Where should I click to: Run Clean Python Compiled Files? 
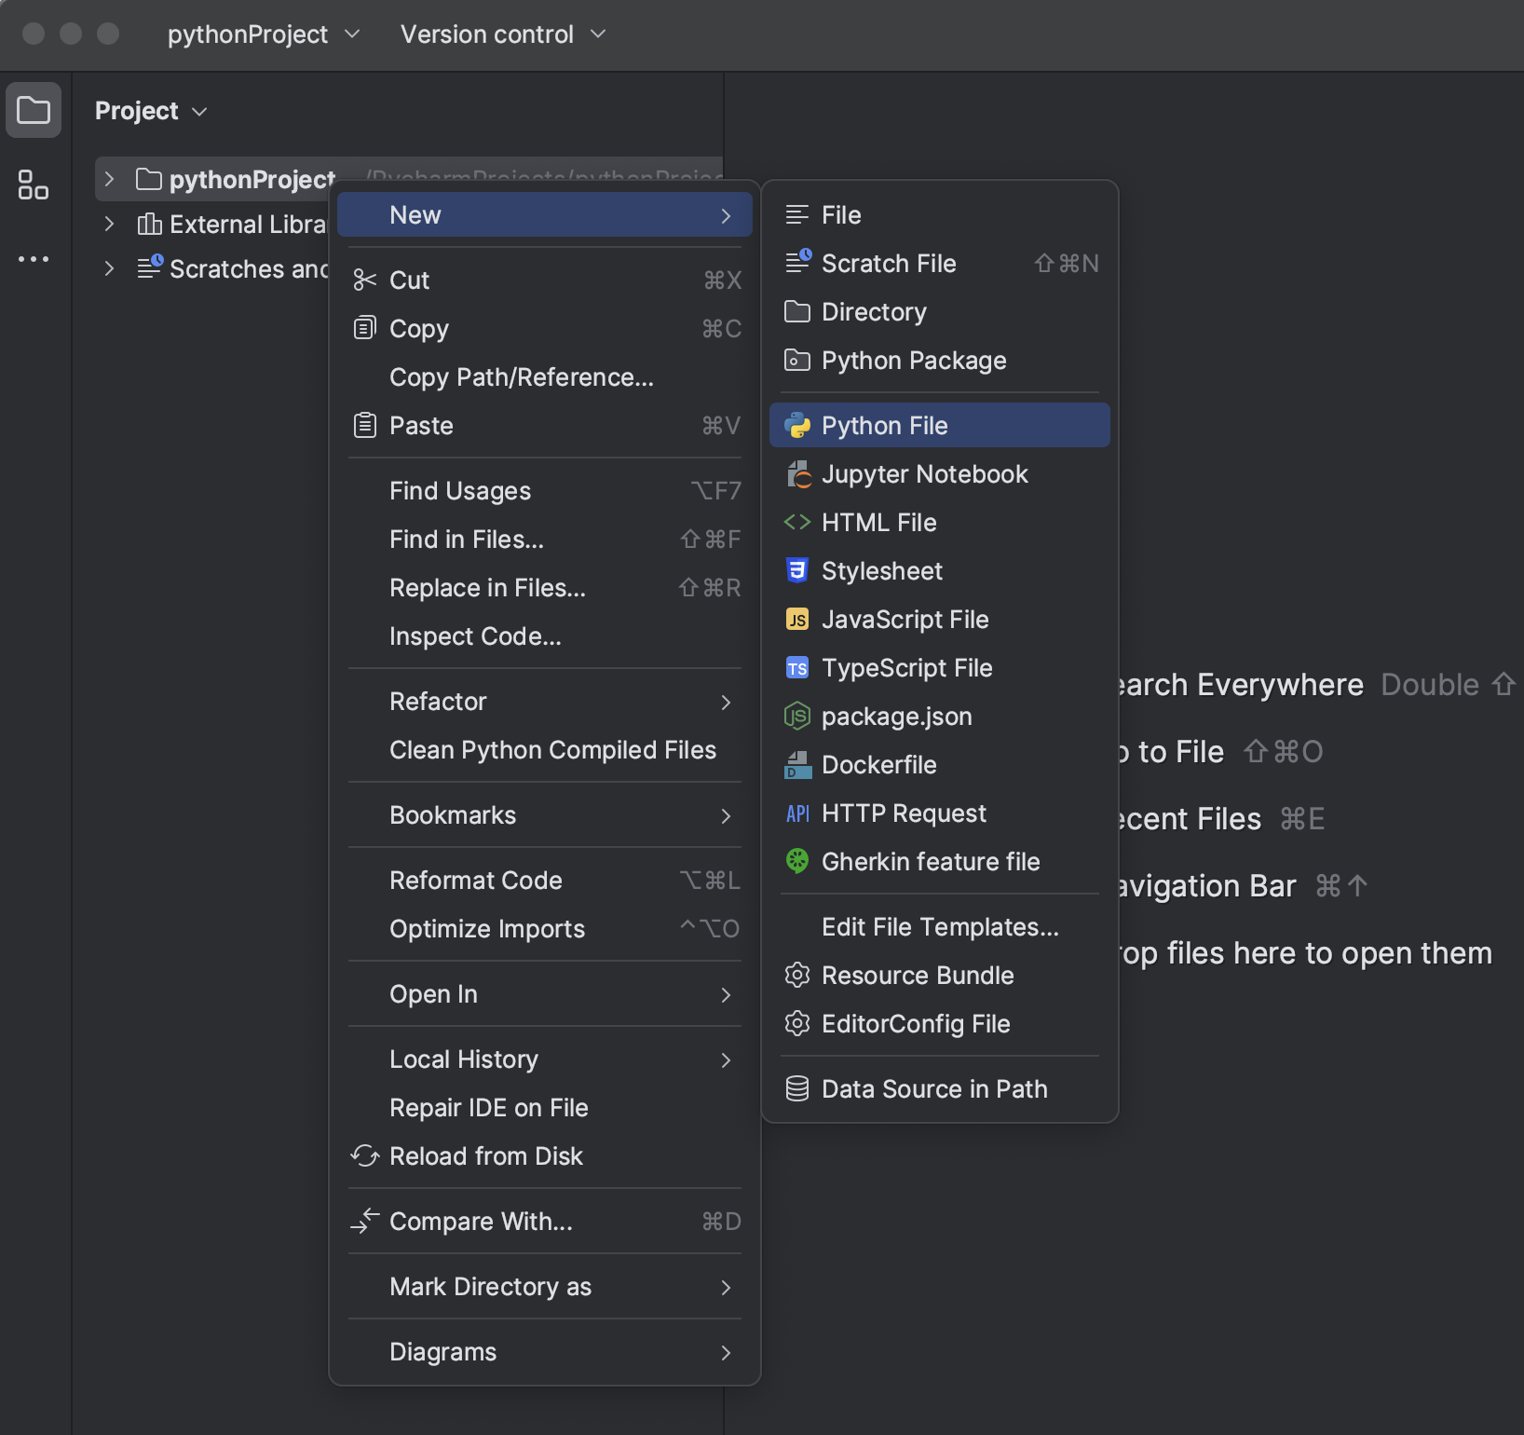point(552,749)
